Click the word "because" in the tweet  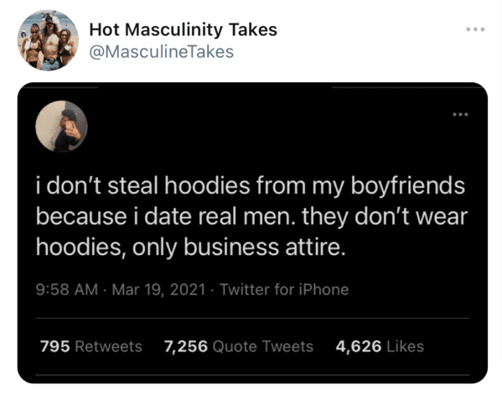point(81,216)
